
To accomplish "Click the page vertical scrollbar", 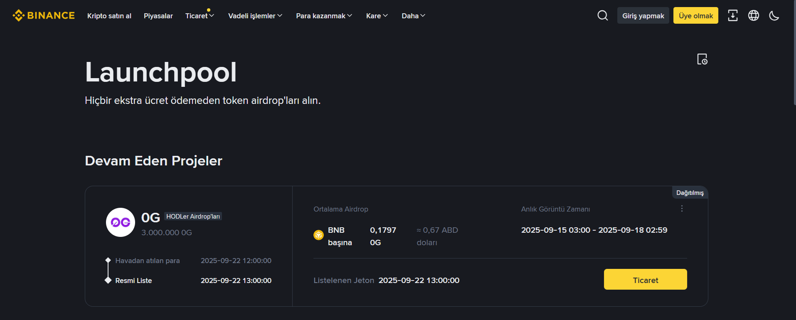I will pos(795,53).
